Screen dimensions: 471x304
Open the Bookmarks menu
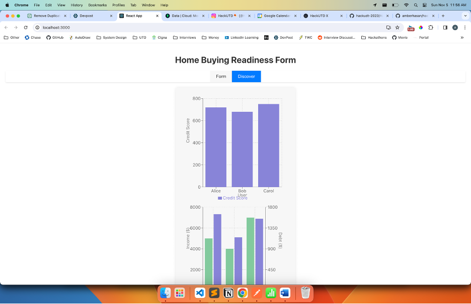[97, 5]
